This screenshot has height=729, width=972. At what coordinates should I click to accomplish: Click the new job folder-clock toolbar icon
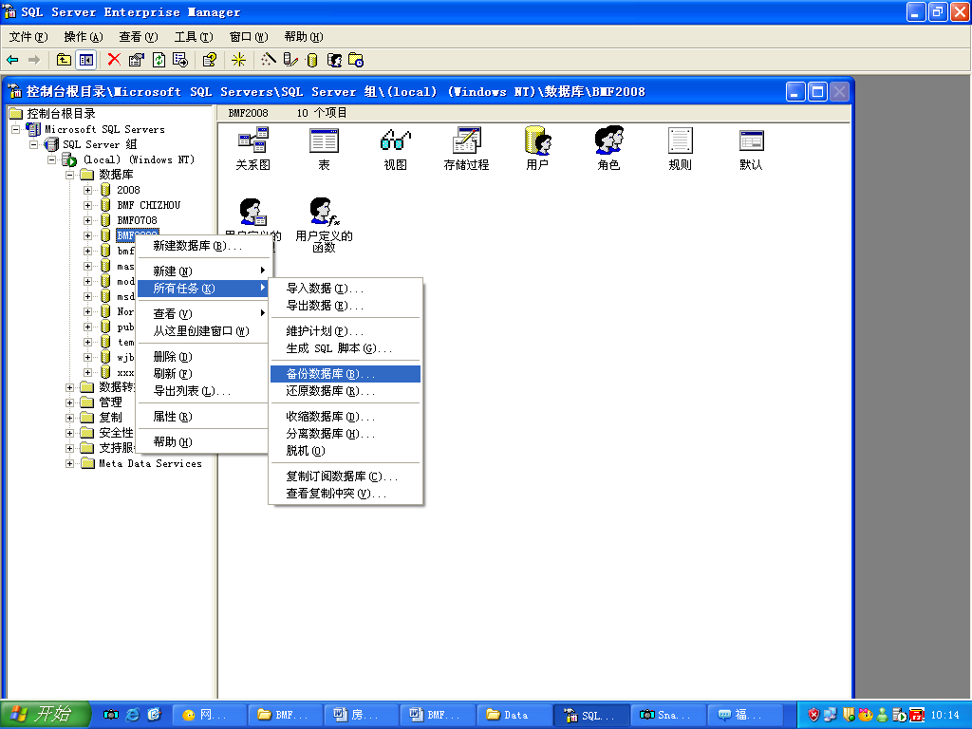click(x=356, y=60)
